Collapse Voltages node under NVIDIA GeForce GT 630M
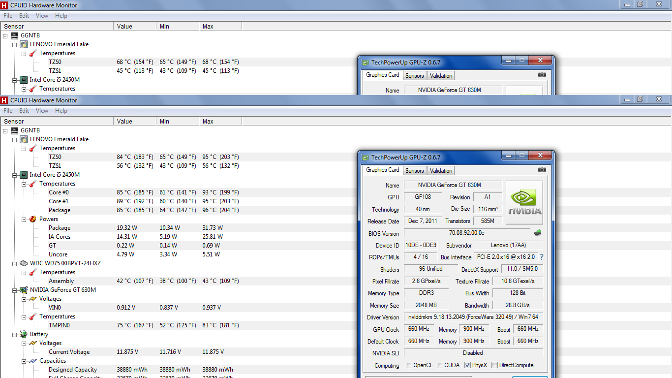The width and height of the screenshot is (672, 378). pos(24,299)
